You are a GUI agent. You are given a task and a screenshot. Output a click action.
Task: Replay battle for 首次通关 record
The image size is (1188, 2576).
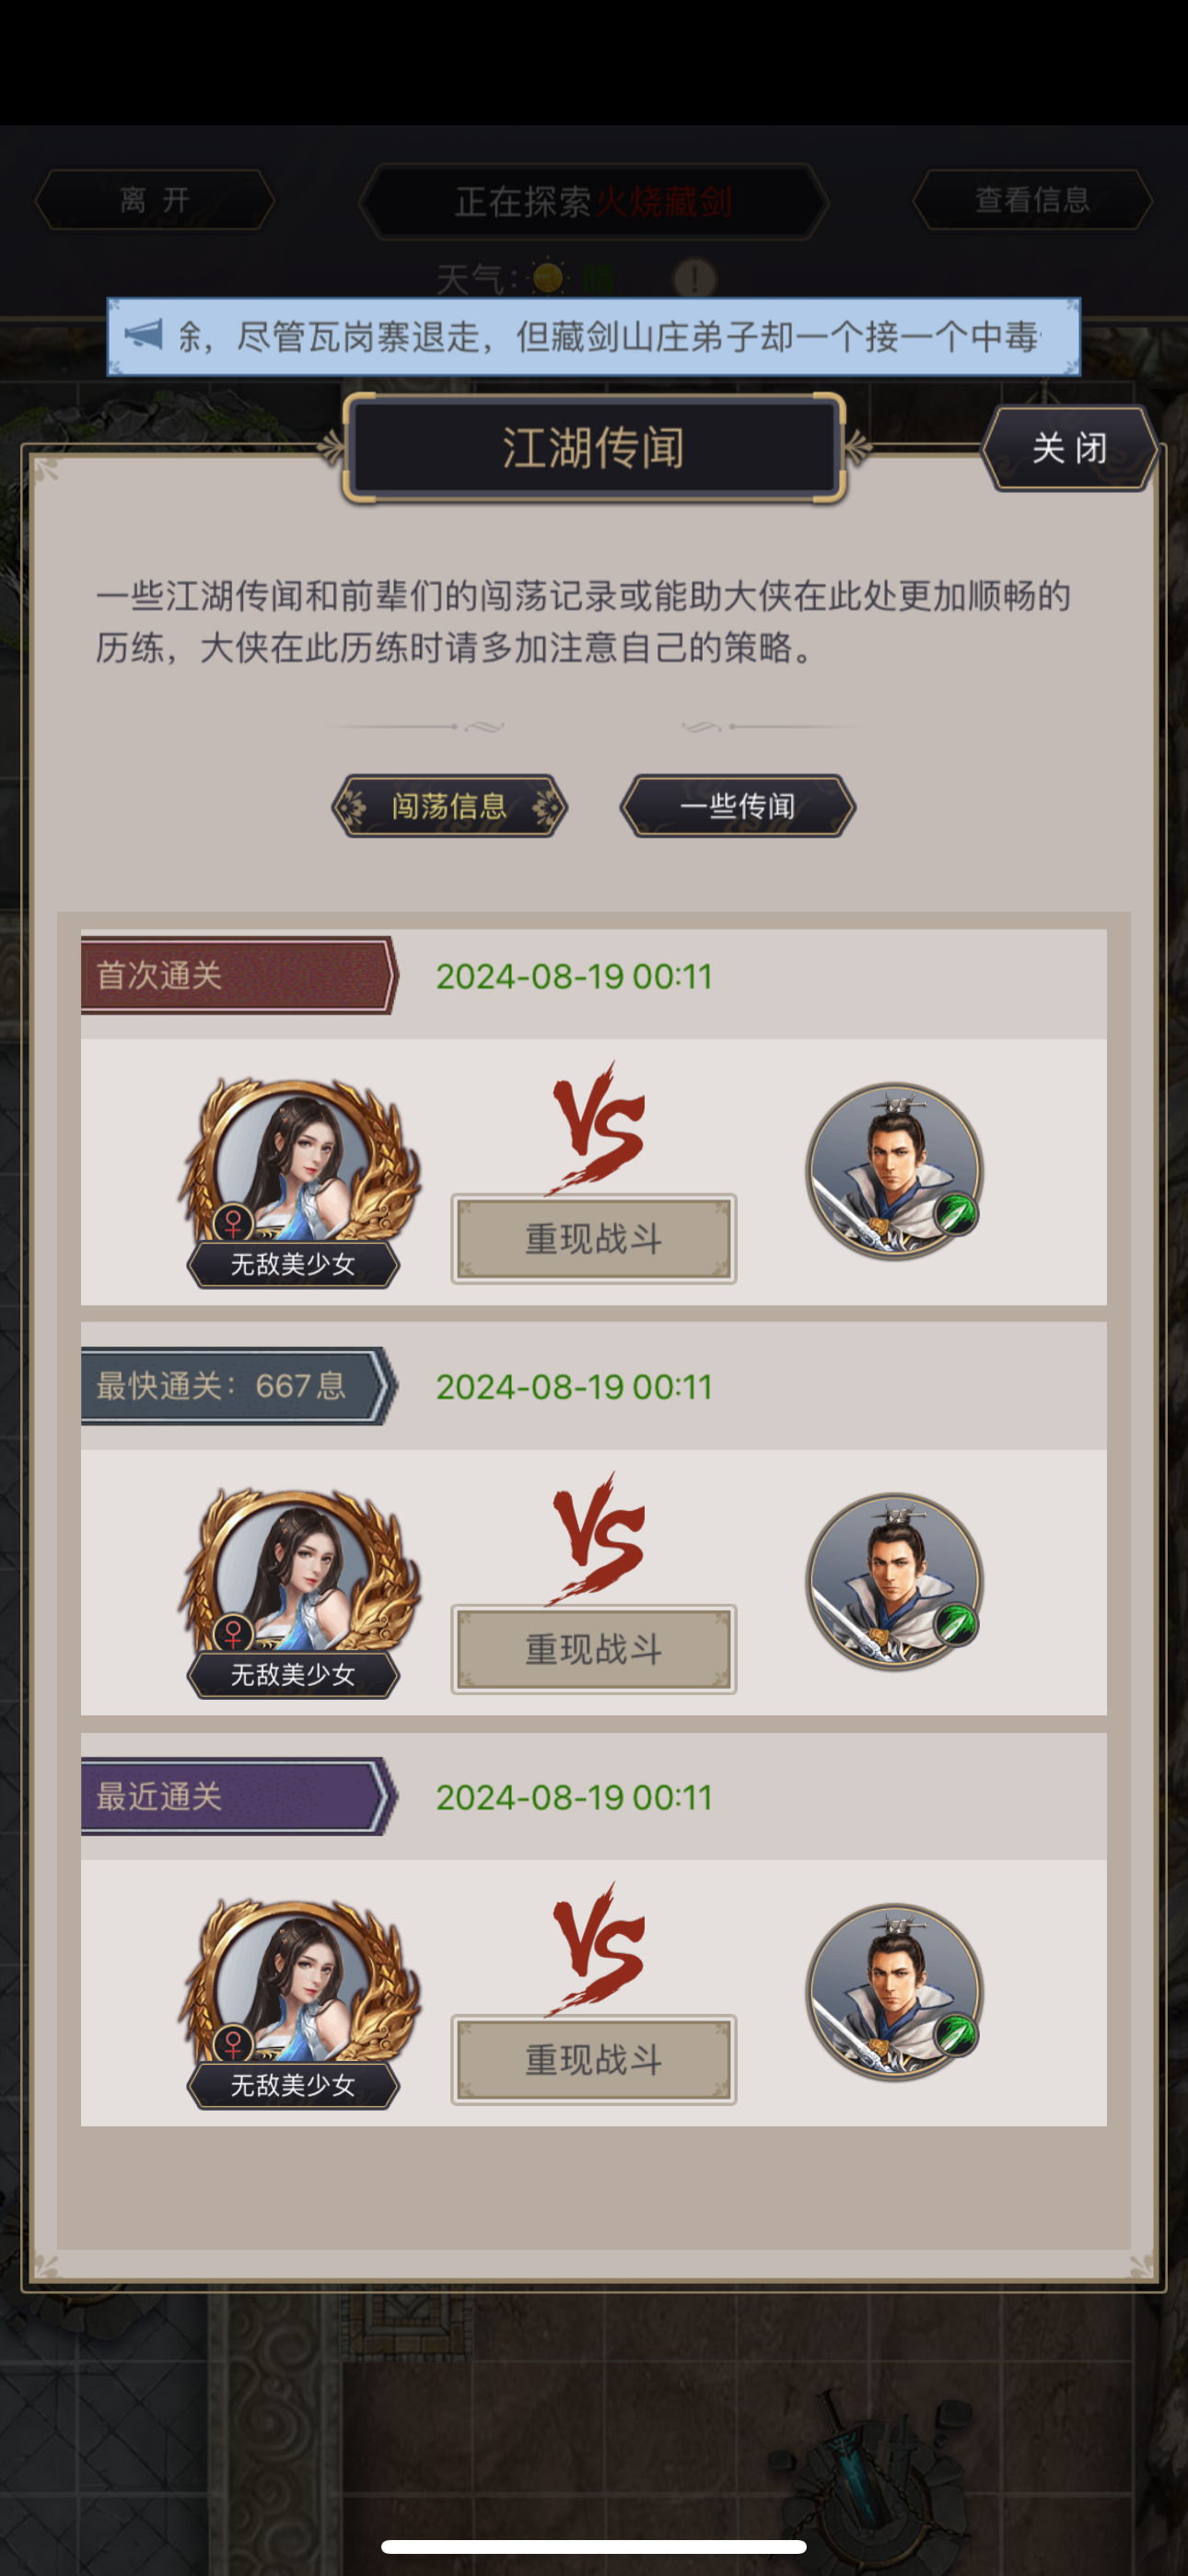coord(594,1239)
